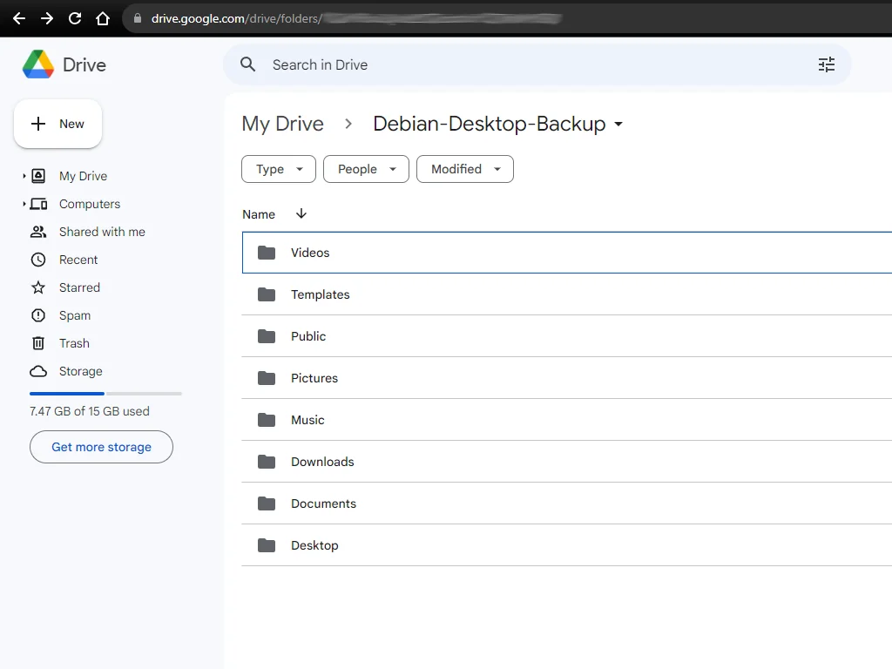Open My Drive in sidebar

click(x=83, y=176)
